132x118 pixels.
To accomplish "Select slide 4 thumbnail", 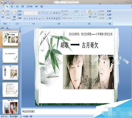I will [10, 90].
